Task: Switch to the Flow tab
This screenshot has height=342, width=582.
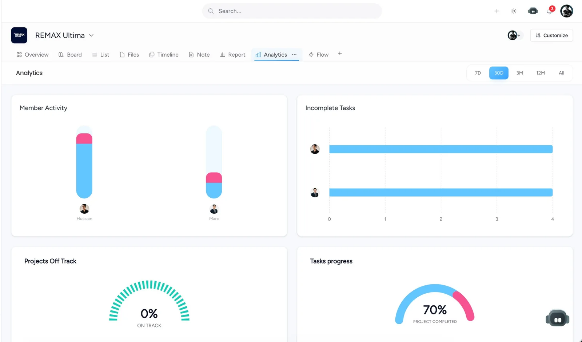Action: click(319, 55)
